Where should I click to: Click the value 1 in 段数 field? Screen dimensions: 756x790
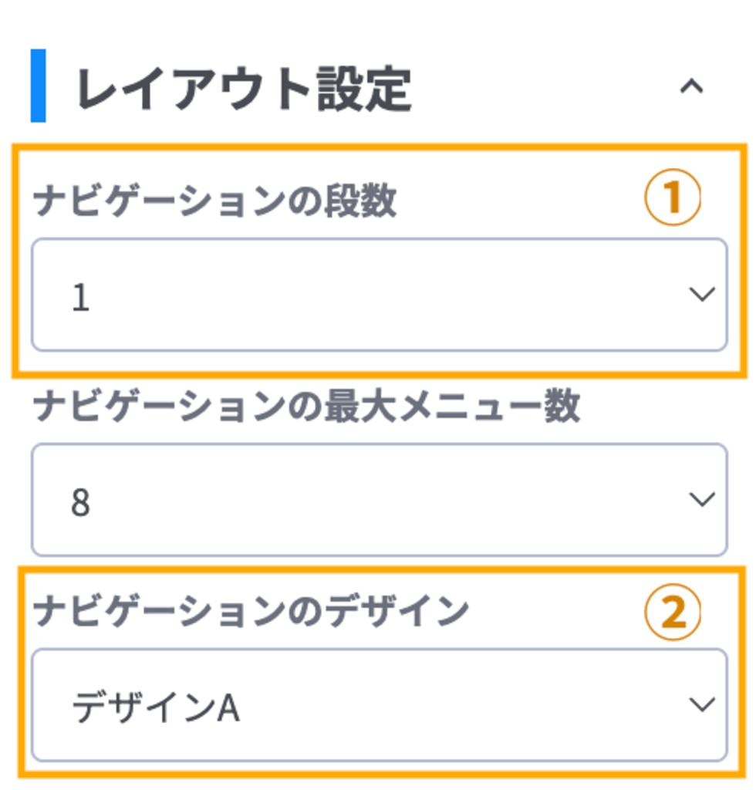pyautogui.click(x=80, y=298)
